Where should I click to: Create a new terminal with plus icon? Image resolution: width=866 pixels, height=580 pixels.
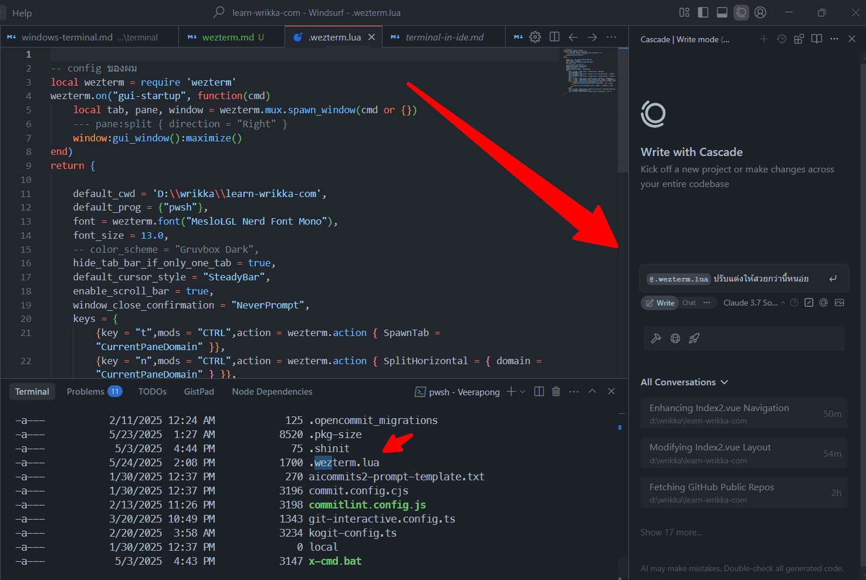pyautogui.click(x=511, y=391)
